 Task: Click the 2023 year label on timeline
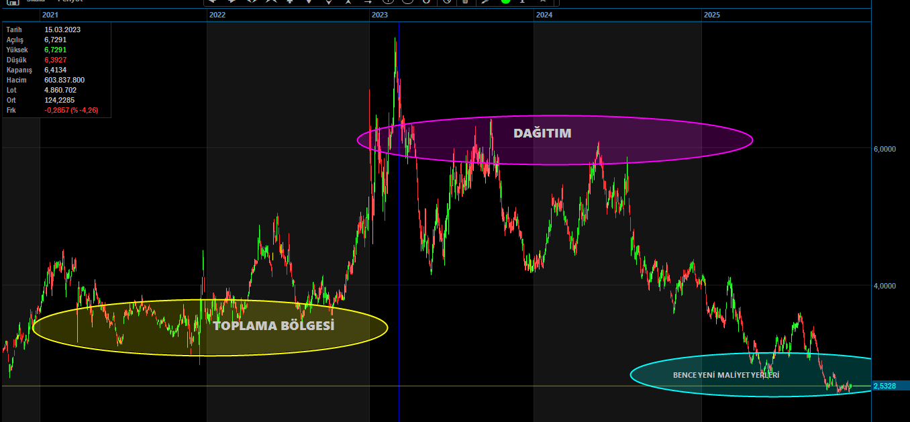(x=379, y=14)
